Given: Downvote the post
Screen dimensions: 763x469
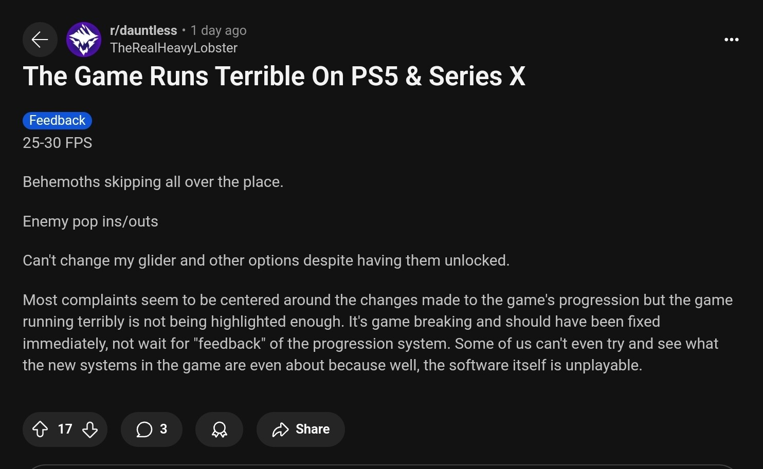Looking at the screenshot, I should (x=90, y=429).
